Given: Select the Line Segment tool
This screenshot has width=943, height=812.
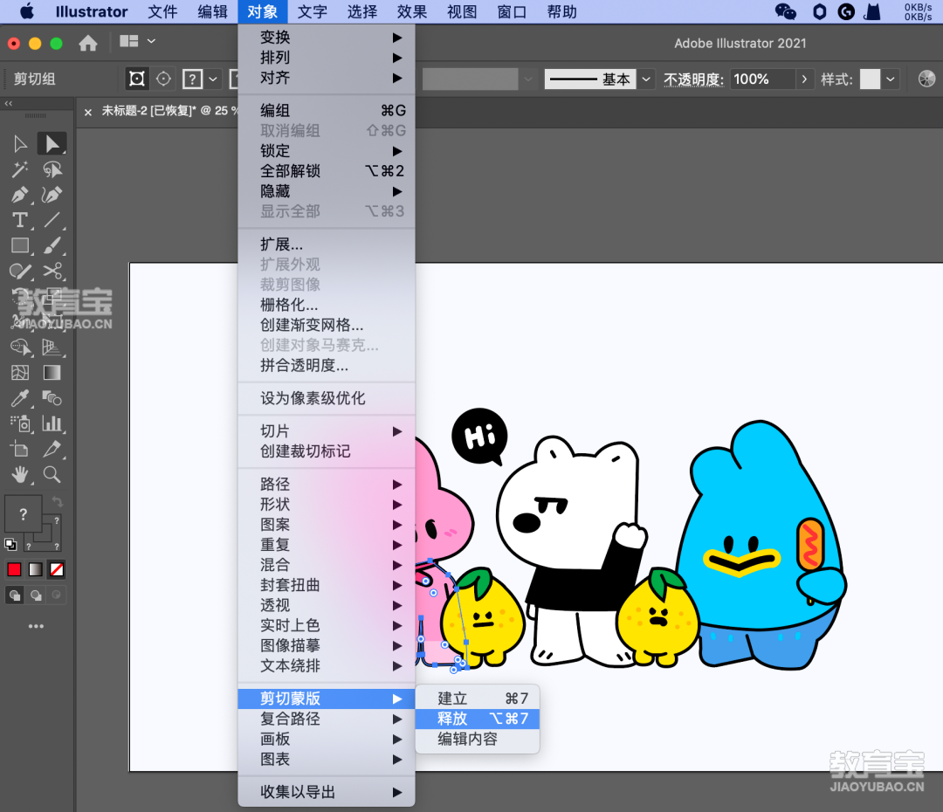Looking at the screenshot, I should pyautogui.click(x=52, y=220).
